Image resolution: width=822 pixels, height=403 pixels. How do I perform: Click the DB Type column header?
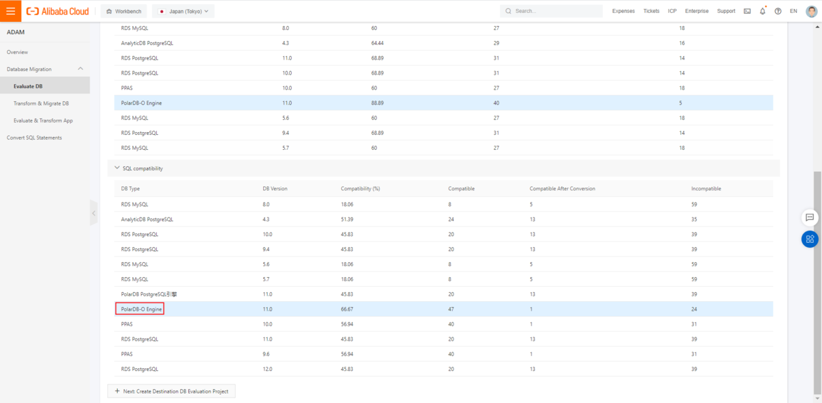point(131,188)
